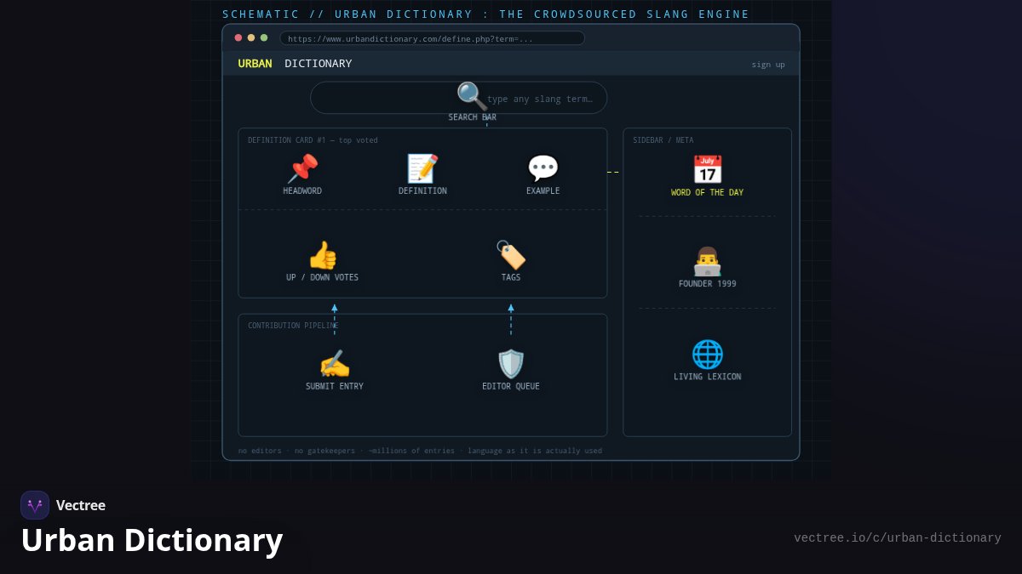Open the Editor Queue shield icon
1022x574 pixels.
pyautogui.click(x=511, y=364)
